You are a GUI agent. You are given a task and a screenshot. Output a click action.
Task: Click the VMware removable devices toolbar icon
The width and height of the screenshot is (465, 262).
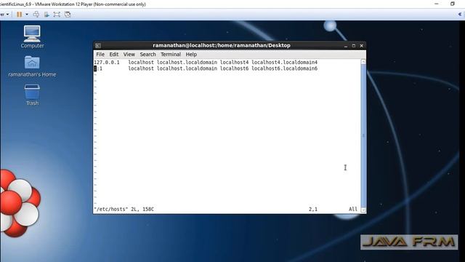46,15
